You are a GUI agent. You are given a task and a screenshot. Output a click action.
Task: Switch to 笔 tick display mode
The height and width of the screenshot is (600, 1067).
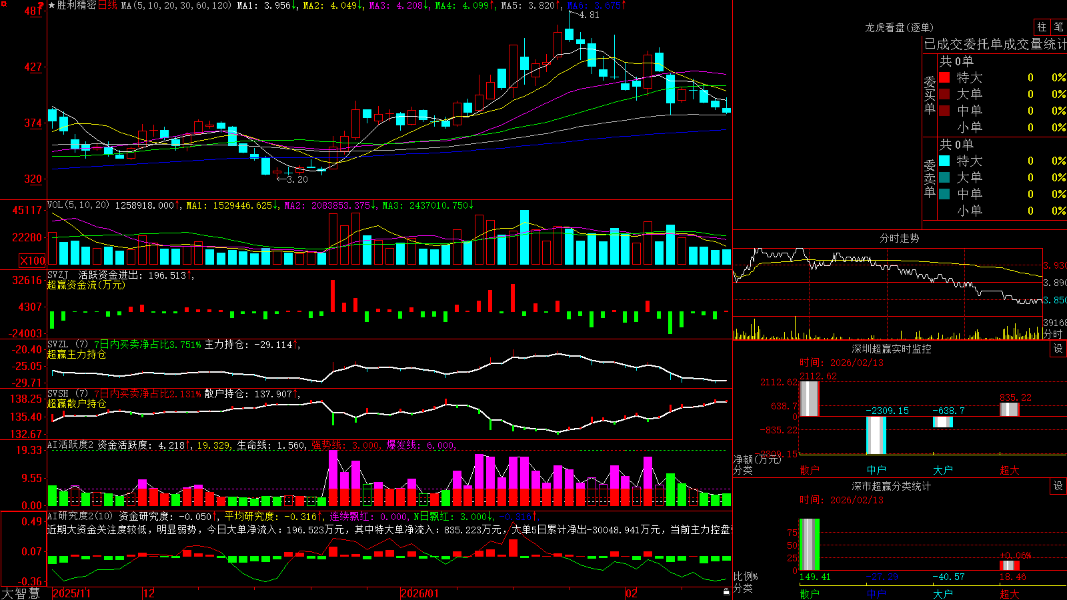point(1058,27)
